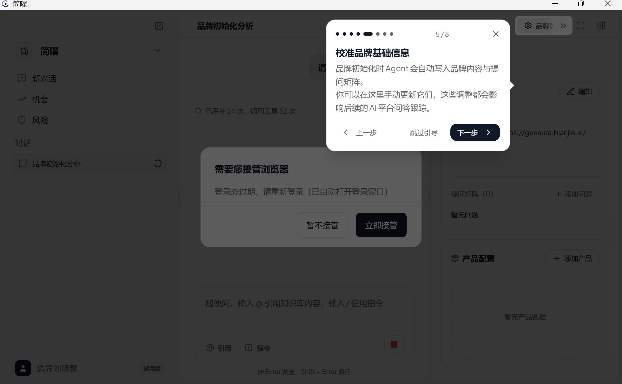
Task: Click the first guide progress dot
Action: click(x=337, y=34)
